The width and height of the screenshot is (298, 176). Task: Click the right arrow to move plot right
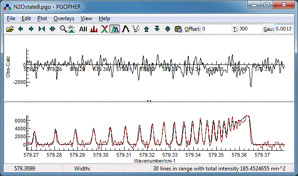coord(31,29)
